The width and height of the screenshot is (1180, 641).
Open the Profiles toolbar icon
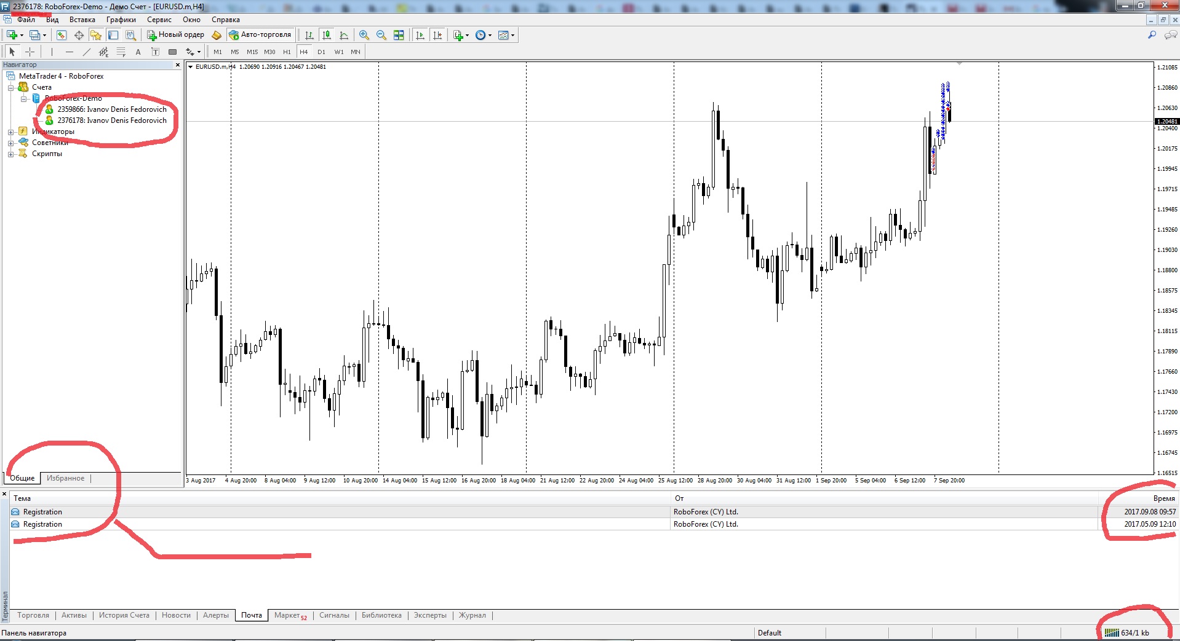36,35
